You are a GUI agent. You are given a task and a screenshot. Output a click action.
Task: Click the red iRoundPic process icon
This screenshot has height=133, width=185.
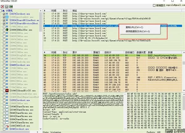[8, 91]
